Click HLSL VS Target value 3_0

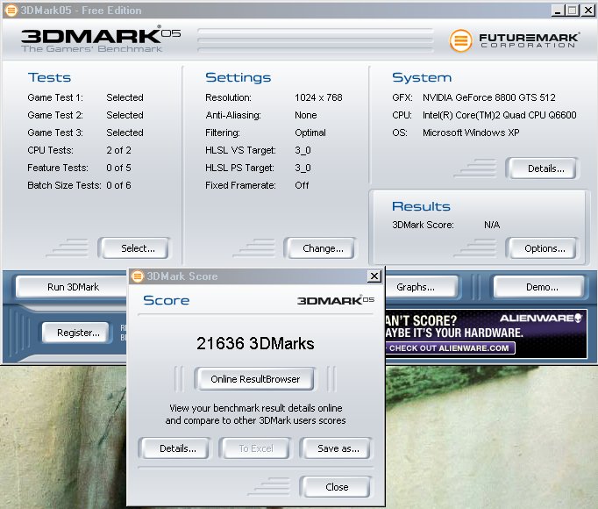coord(303,150)
